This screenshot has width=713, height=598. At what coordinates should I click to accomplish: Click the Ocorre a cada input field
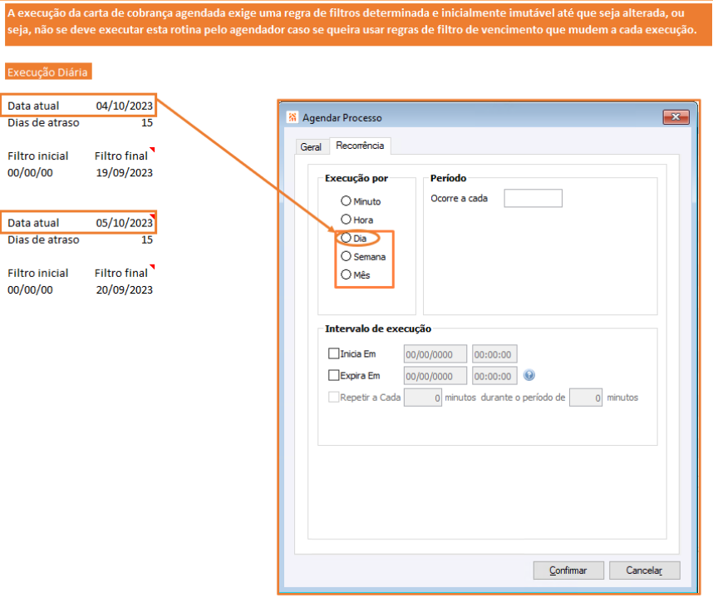(x=533, y=199)
